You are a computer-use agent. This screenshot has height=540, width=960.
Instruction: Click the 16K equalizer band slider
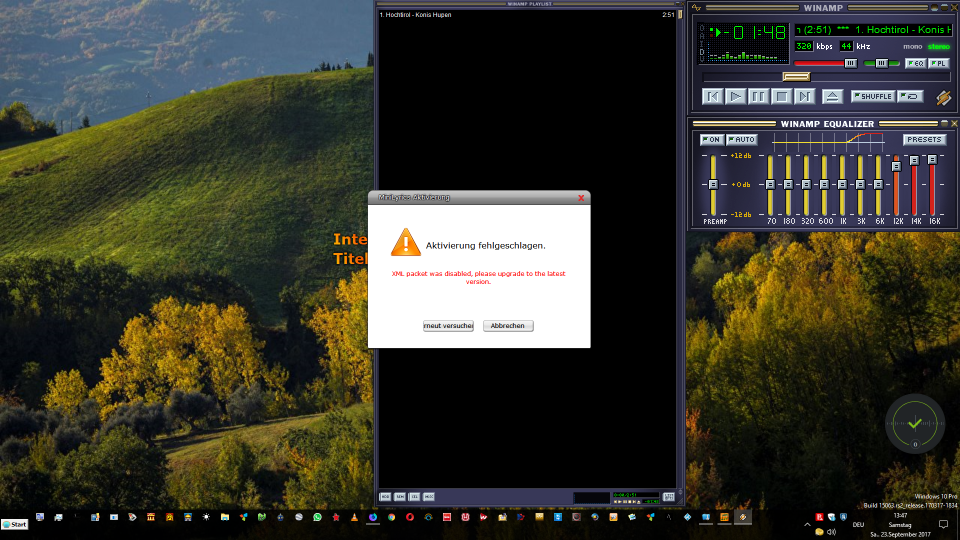pos(932,184)
